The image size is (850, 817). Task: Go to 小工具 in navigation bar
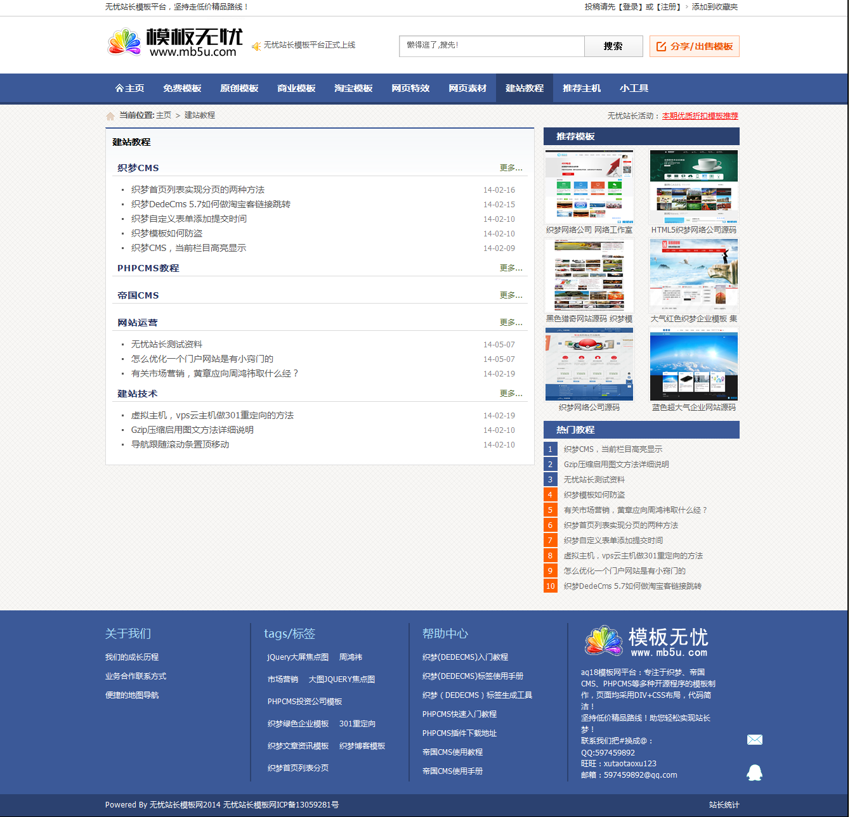tap(634, 89)
